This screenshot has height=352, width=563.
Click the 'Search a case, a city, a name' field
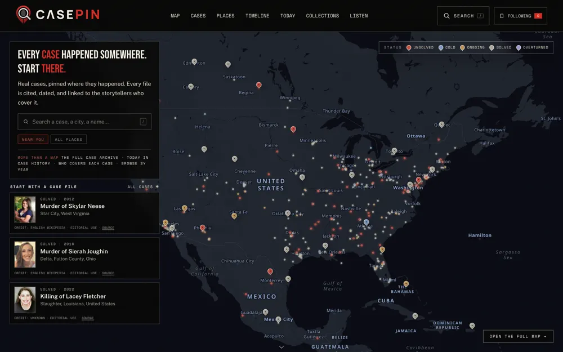point(84,122)
